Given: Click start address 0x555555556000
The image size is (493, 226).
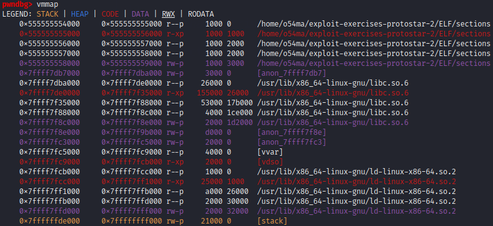Looking at the screenshot, I should 49,44.
